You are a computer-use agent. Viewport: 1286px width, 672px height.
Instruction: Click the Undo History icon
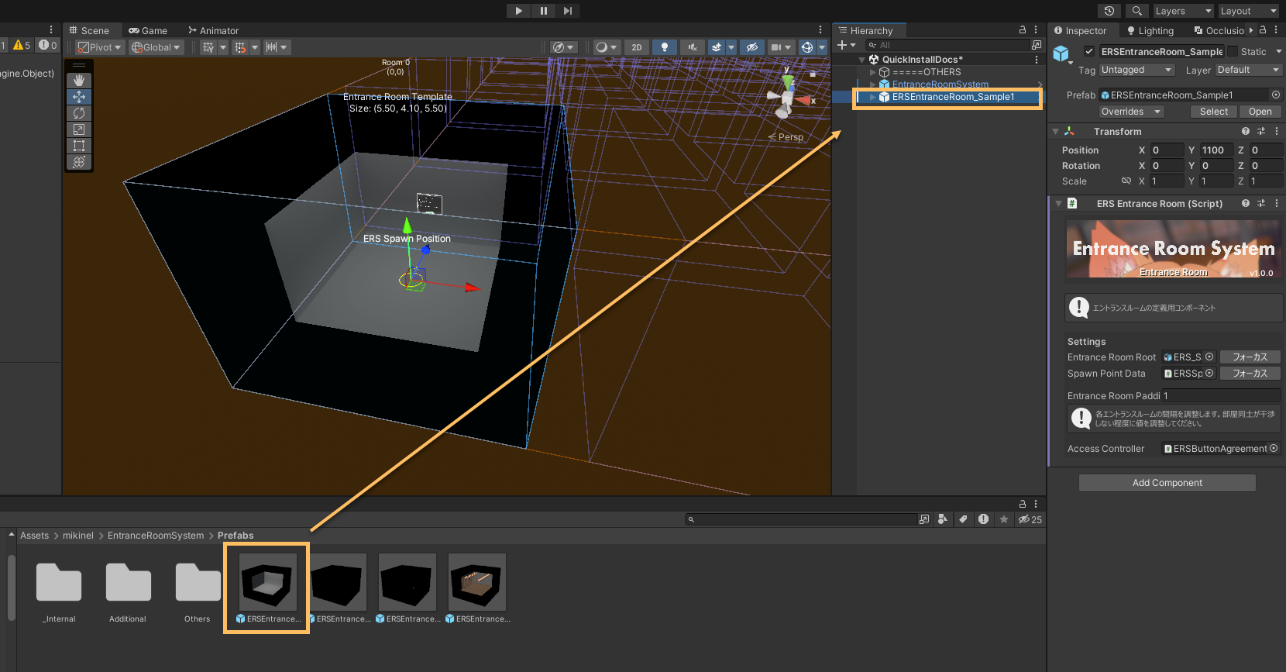click(x=1109, y=11)
